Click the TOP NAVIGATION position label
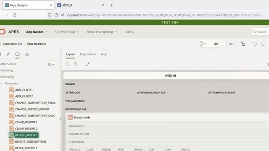This screenshot has height=151, width=269. click(75, 101)
